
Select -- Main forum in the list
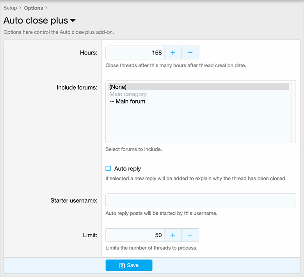click(x=199, y=101)
